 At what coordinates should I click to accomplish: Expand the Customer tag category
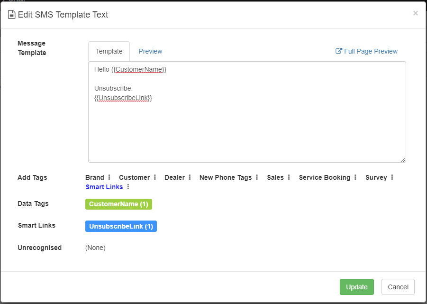click(x=135, y=177)
